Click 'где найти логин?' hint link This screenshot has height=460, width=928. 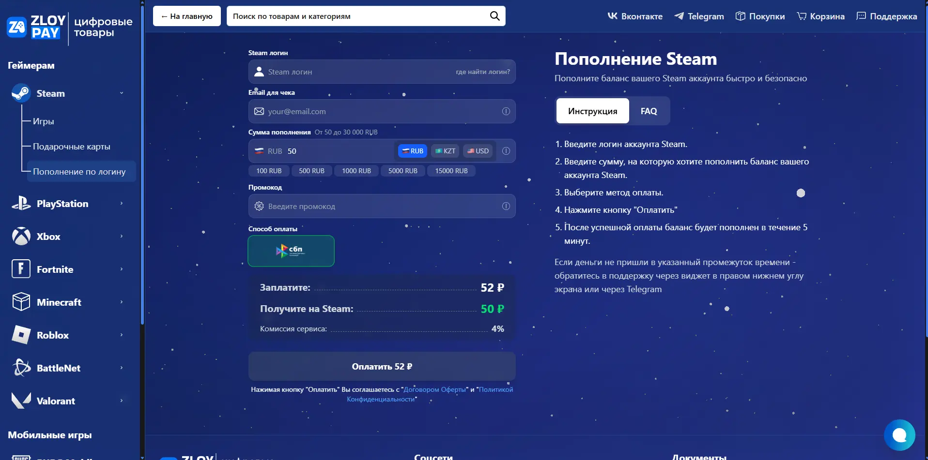pyautogui.click(x=483, y=72)
